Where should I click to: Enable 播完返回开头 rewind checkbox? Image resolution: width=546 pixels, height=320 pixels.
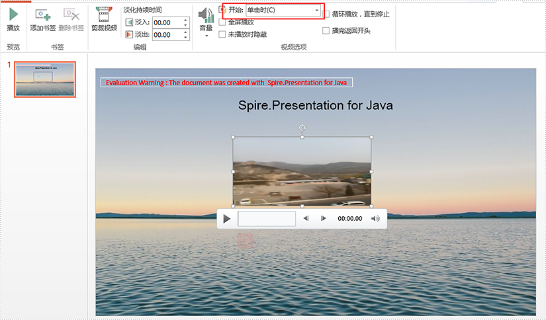point(326,30)
